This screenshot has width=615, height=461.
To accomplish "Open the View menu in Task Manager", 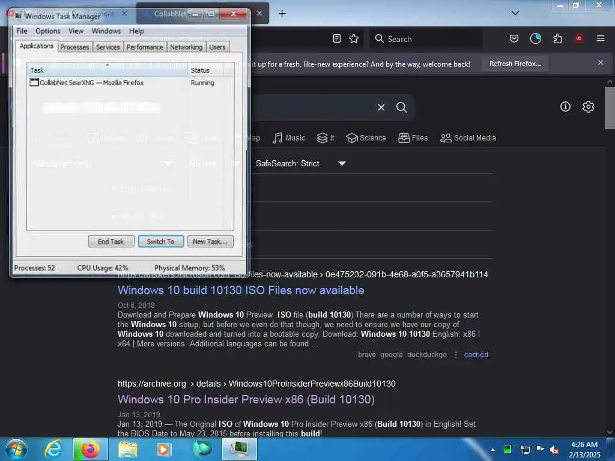I will point(76,31).
